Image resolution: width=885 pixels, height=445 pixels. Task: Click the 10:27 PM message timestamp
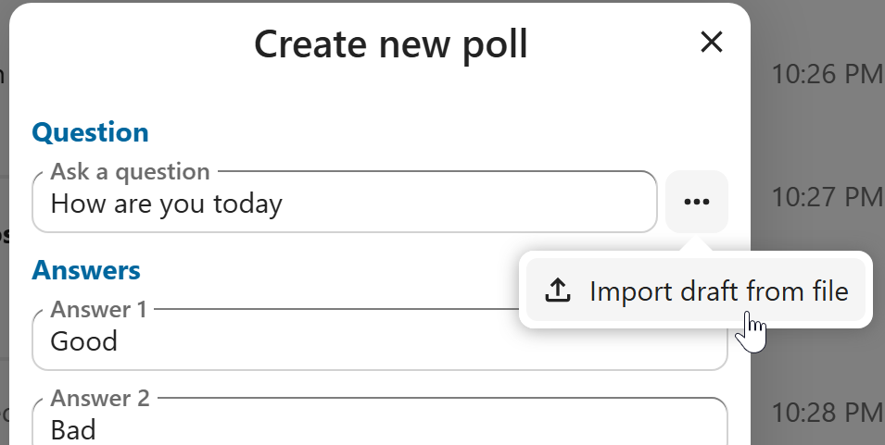click(x=827, y=196)
